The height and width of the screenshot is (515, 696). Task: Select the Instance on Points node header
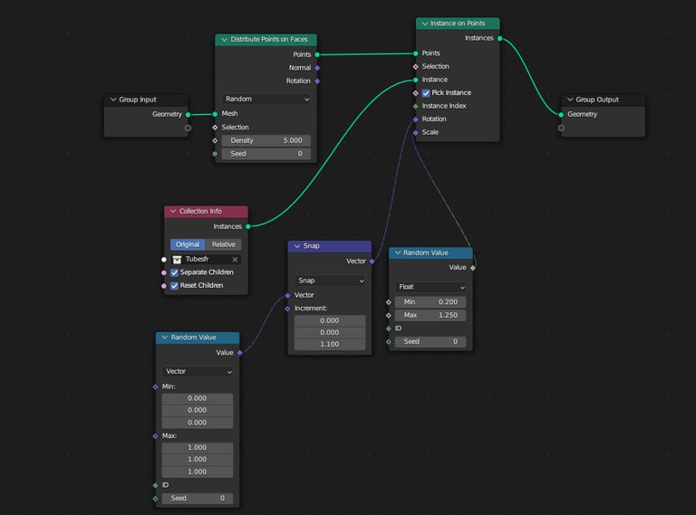point(458,24)
